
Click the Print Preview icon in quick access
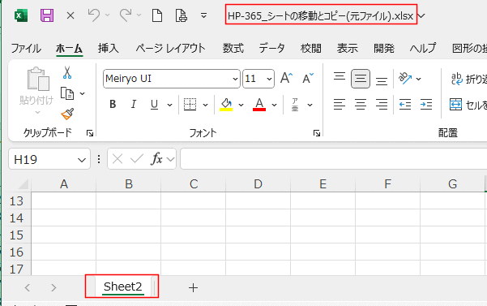(x=181, y=15)
